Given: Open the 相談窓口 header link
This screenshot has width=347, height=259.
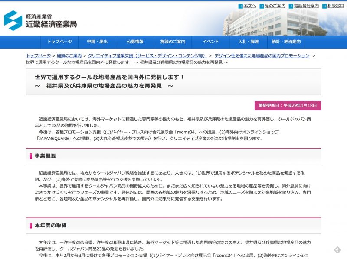Looking at the screenshot, I should 336,6.
